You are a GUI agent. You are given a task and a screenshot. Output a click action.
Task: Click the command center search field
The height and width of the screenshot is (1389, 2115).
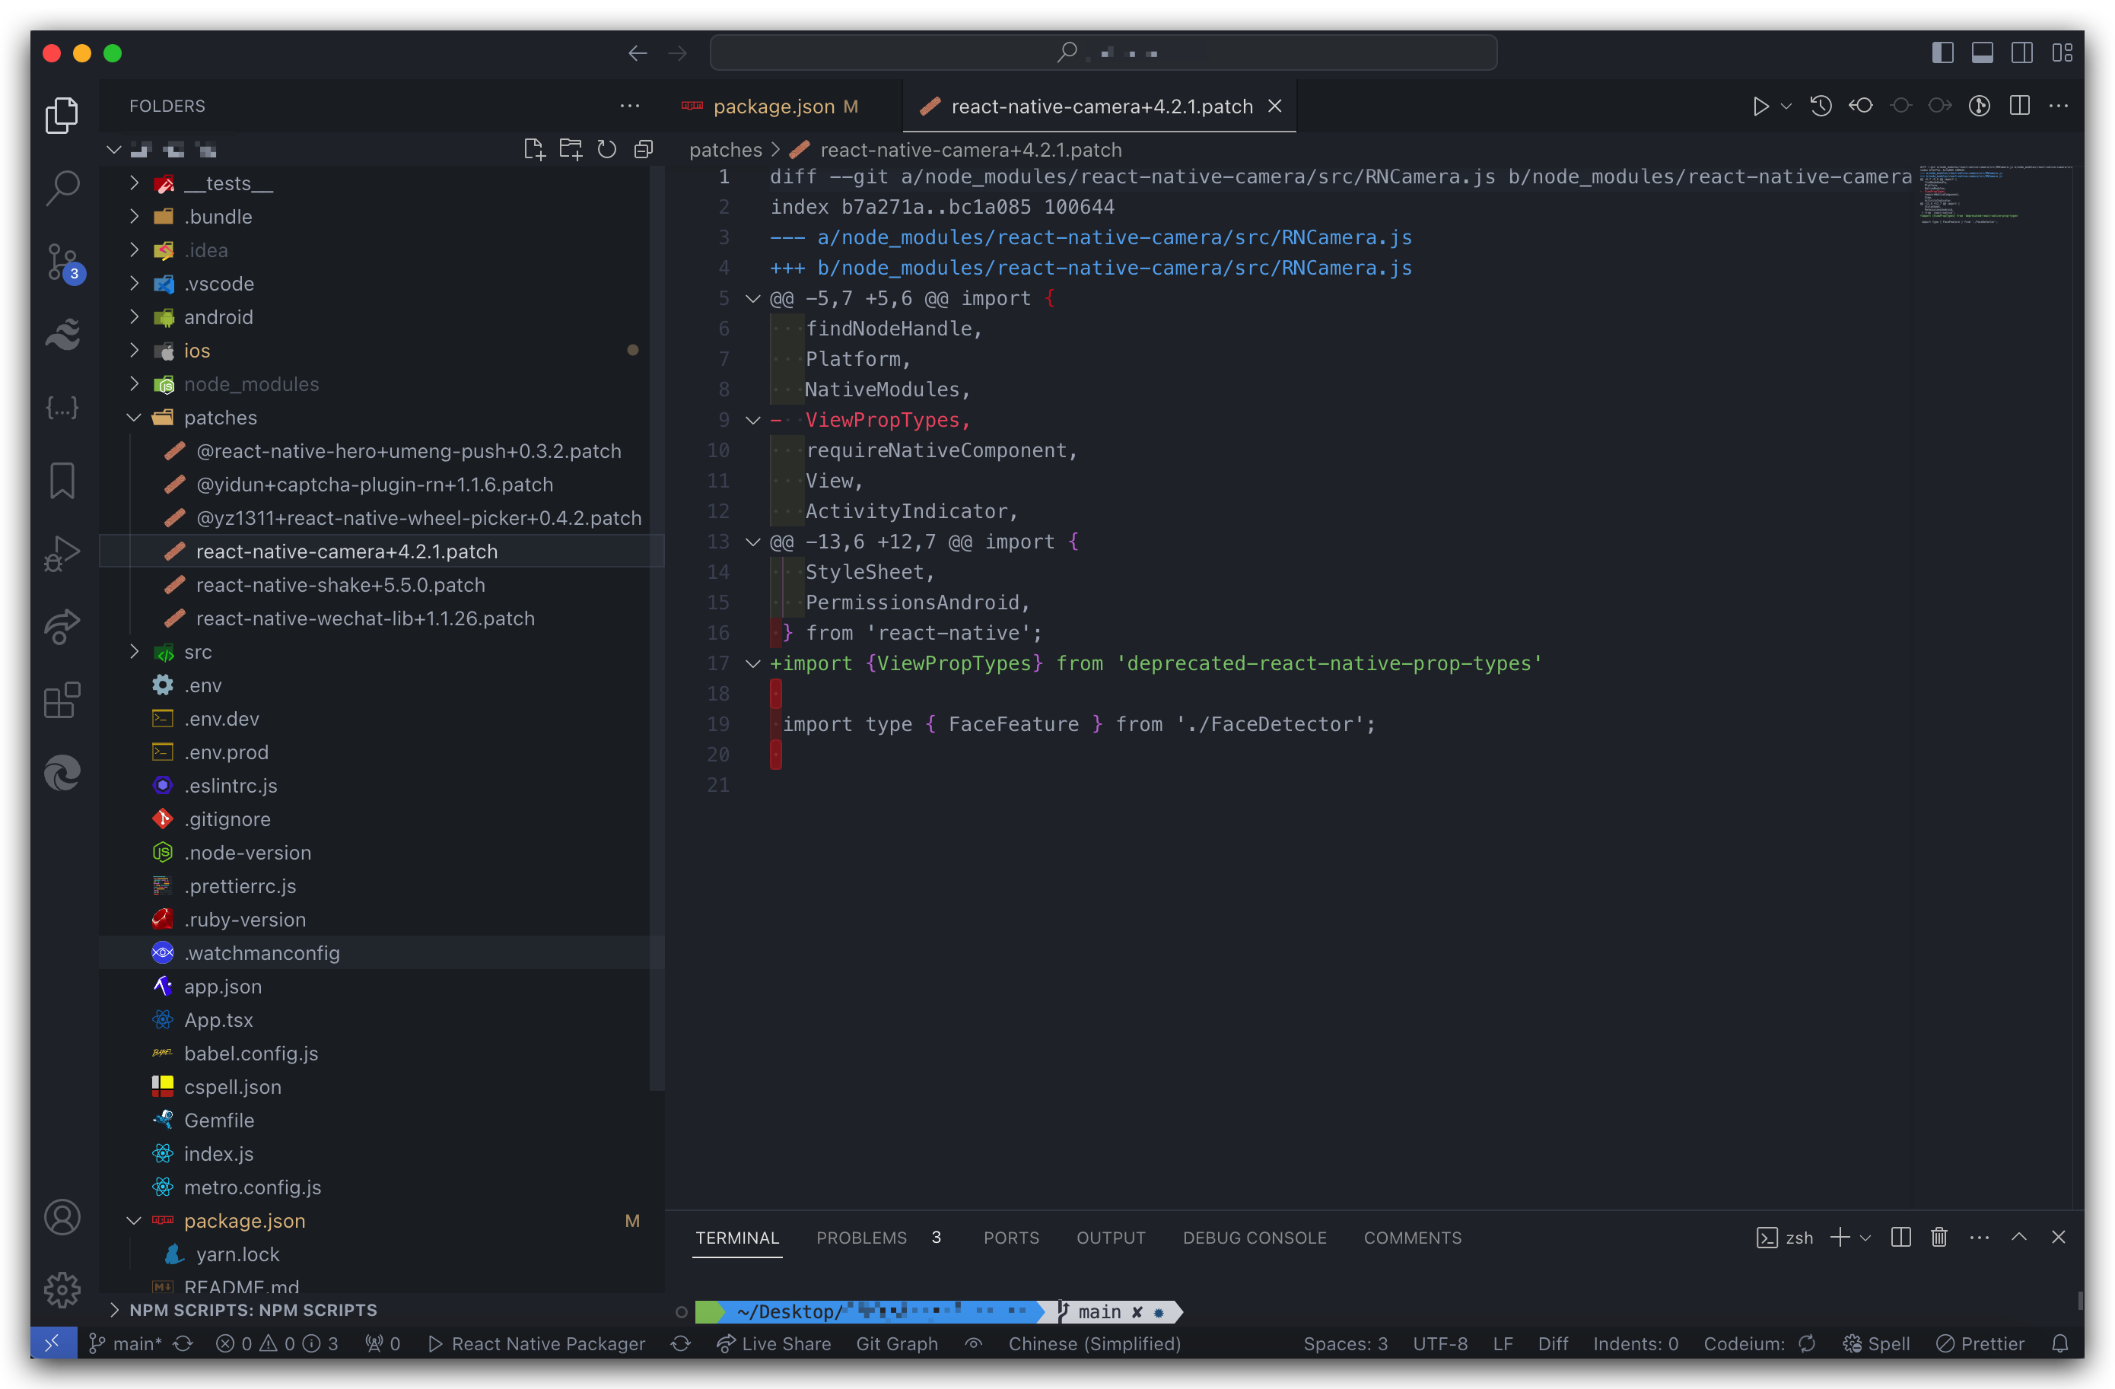(1103, 53)
